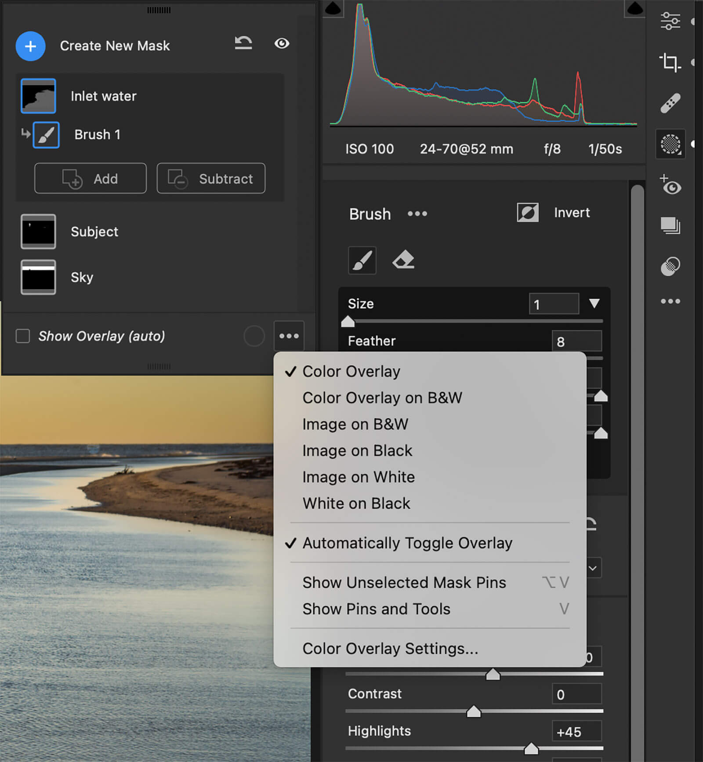
Task: Click overlay options three-dot button
Action: pos(289,336)
